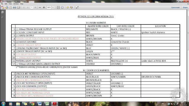The width and height of the screenshot is (189, 106).
Task: Click the email envelope toolbar icon
Action: pos(18,7)
